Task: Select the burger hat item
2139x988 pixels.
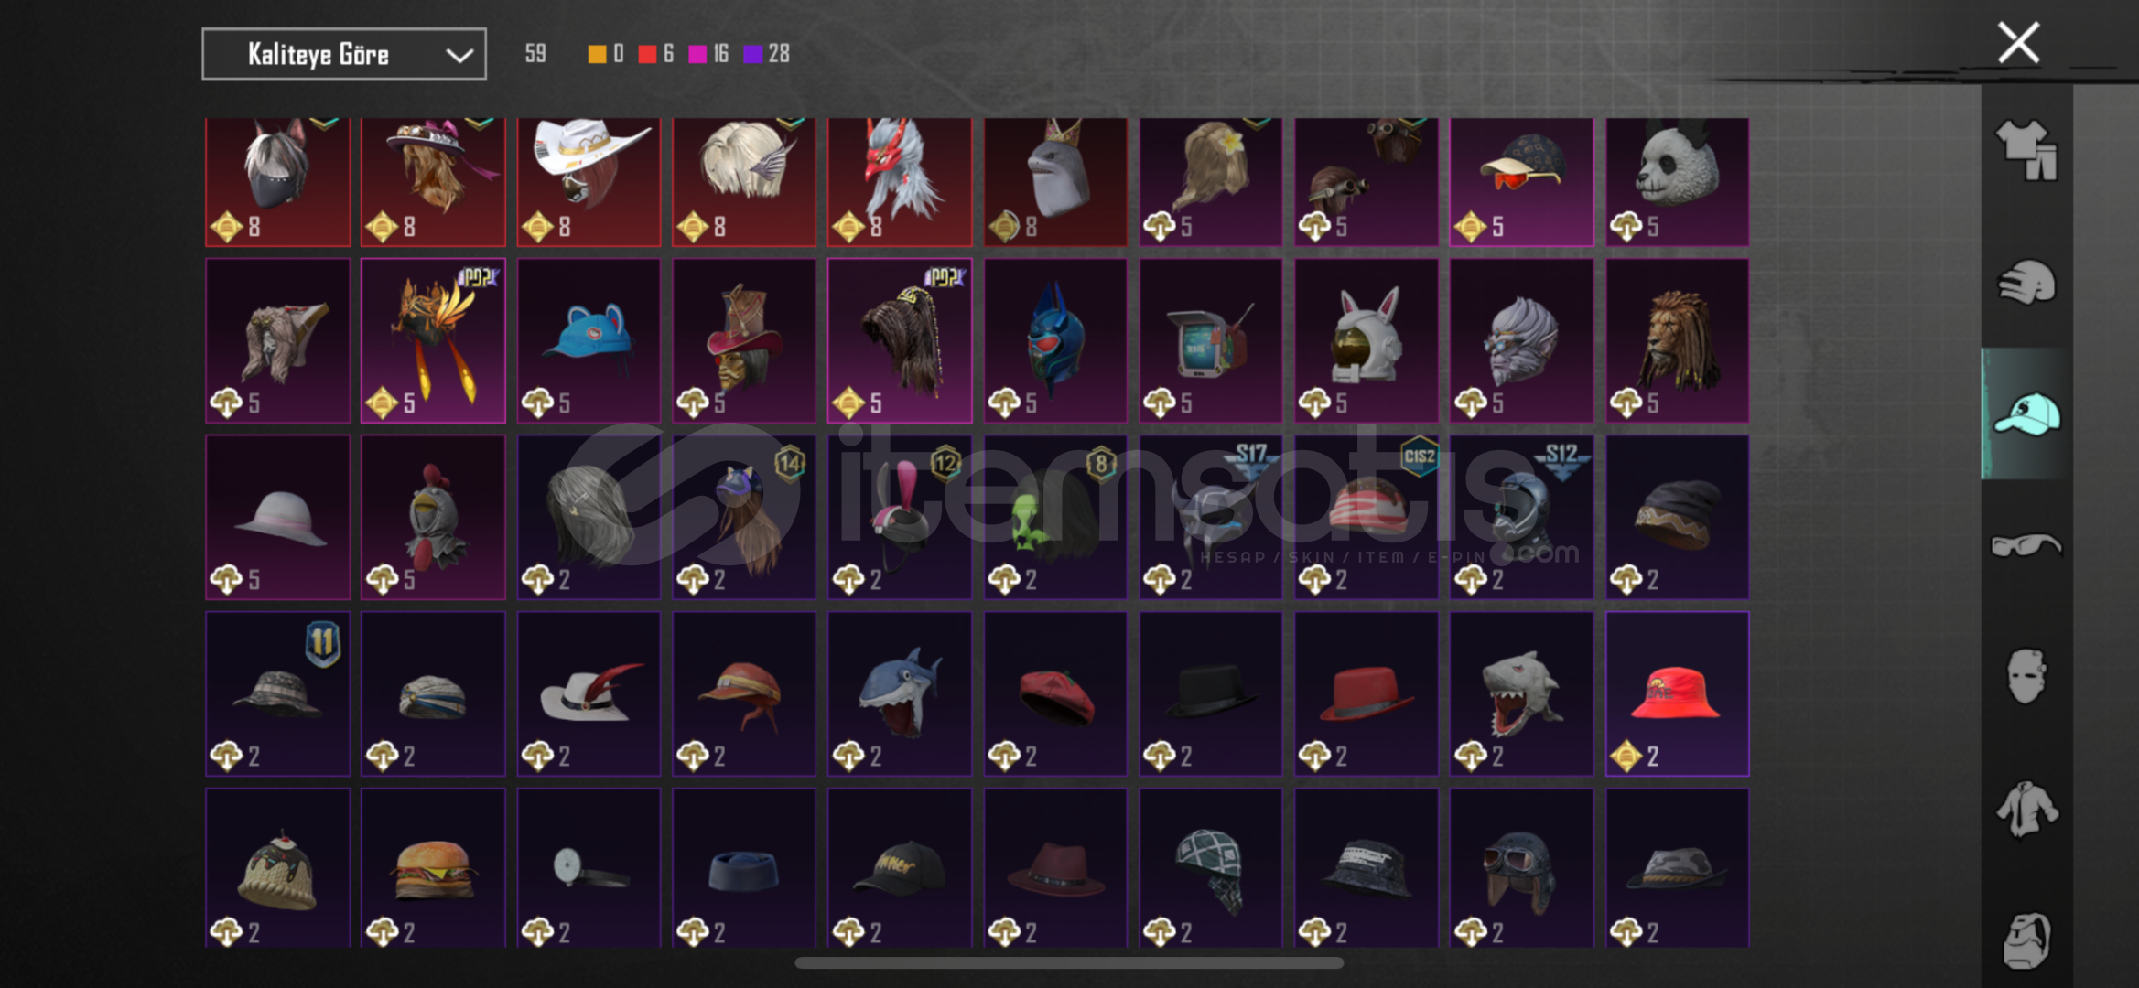Action: point(433,867)
